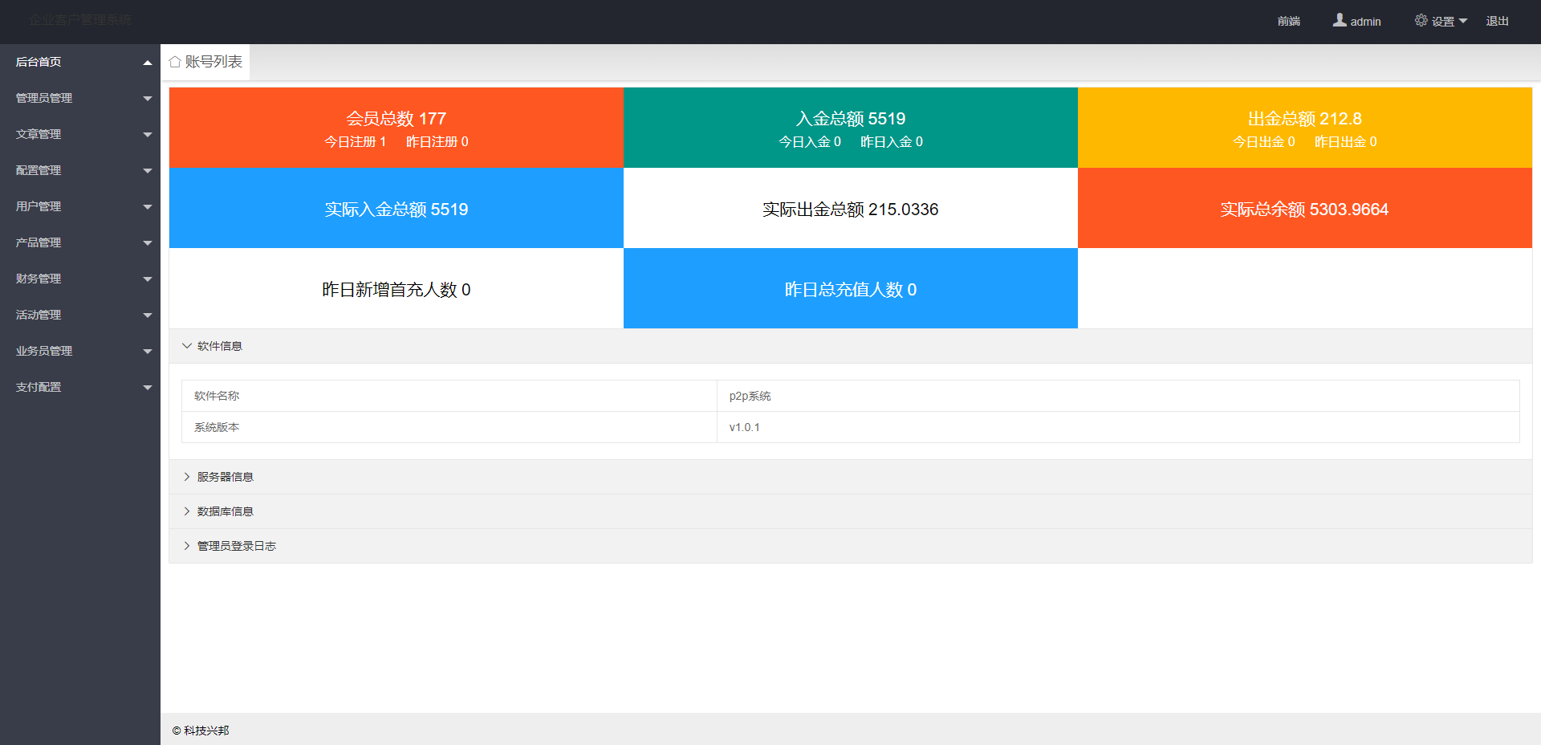Expand 配置管理 sidebar arrow
This screenshot has width=1541, height=745.
(148, 171)
